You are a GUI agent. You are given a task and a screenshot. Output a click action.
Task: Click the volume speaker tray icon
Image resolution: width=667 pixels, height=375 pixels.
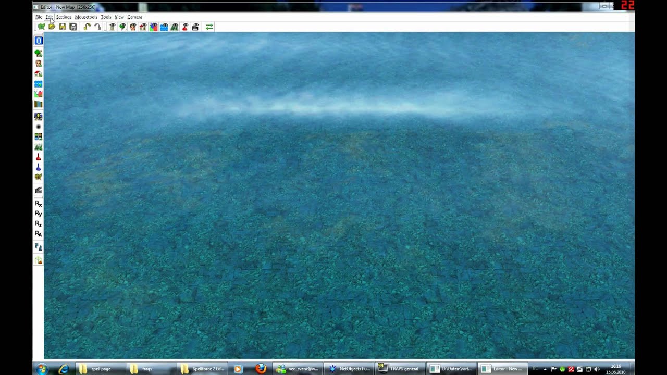click(x=597, y=369)
